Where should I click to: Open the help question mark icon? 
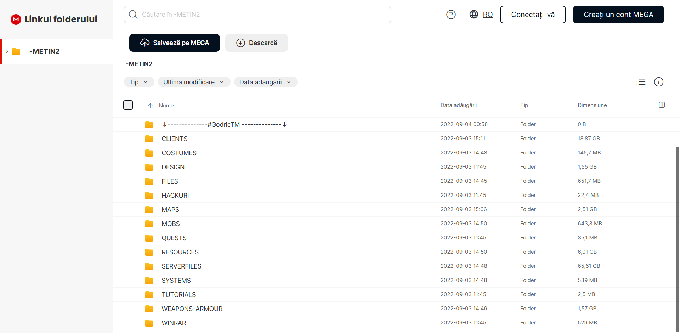(x=451, y=15)
